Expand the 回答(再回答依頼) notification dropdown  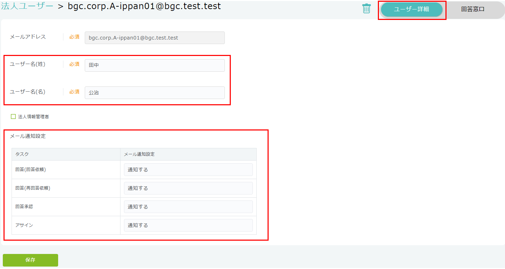click(x=188, y=188)
